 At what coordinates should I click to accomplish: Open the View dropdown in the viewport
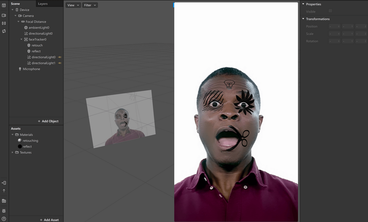coord(73,5)
